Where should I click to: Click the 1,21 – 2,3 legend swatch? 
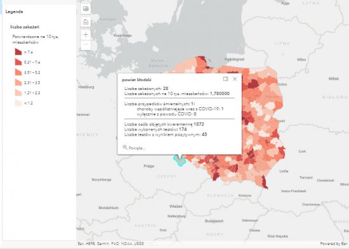tap(18, 93)
